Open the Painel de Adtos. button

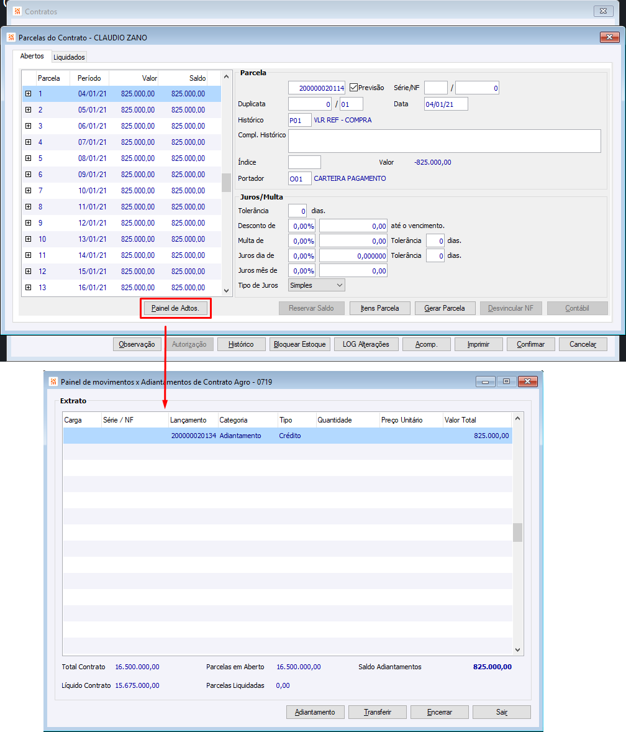[x=175, y=308]
